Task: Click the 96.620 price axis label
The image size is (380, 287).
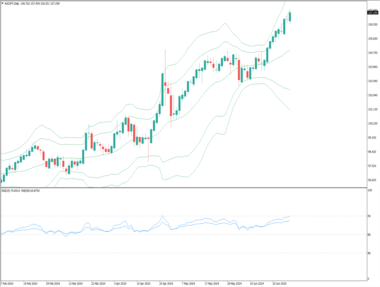Action: click(x=373, y=180)
